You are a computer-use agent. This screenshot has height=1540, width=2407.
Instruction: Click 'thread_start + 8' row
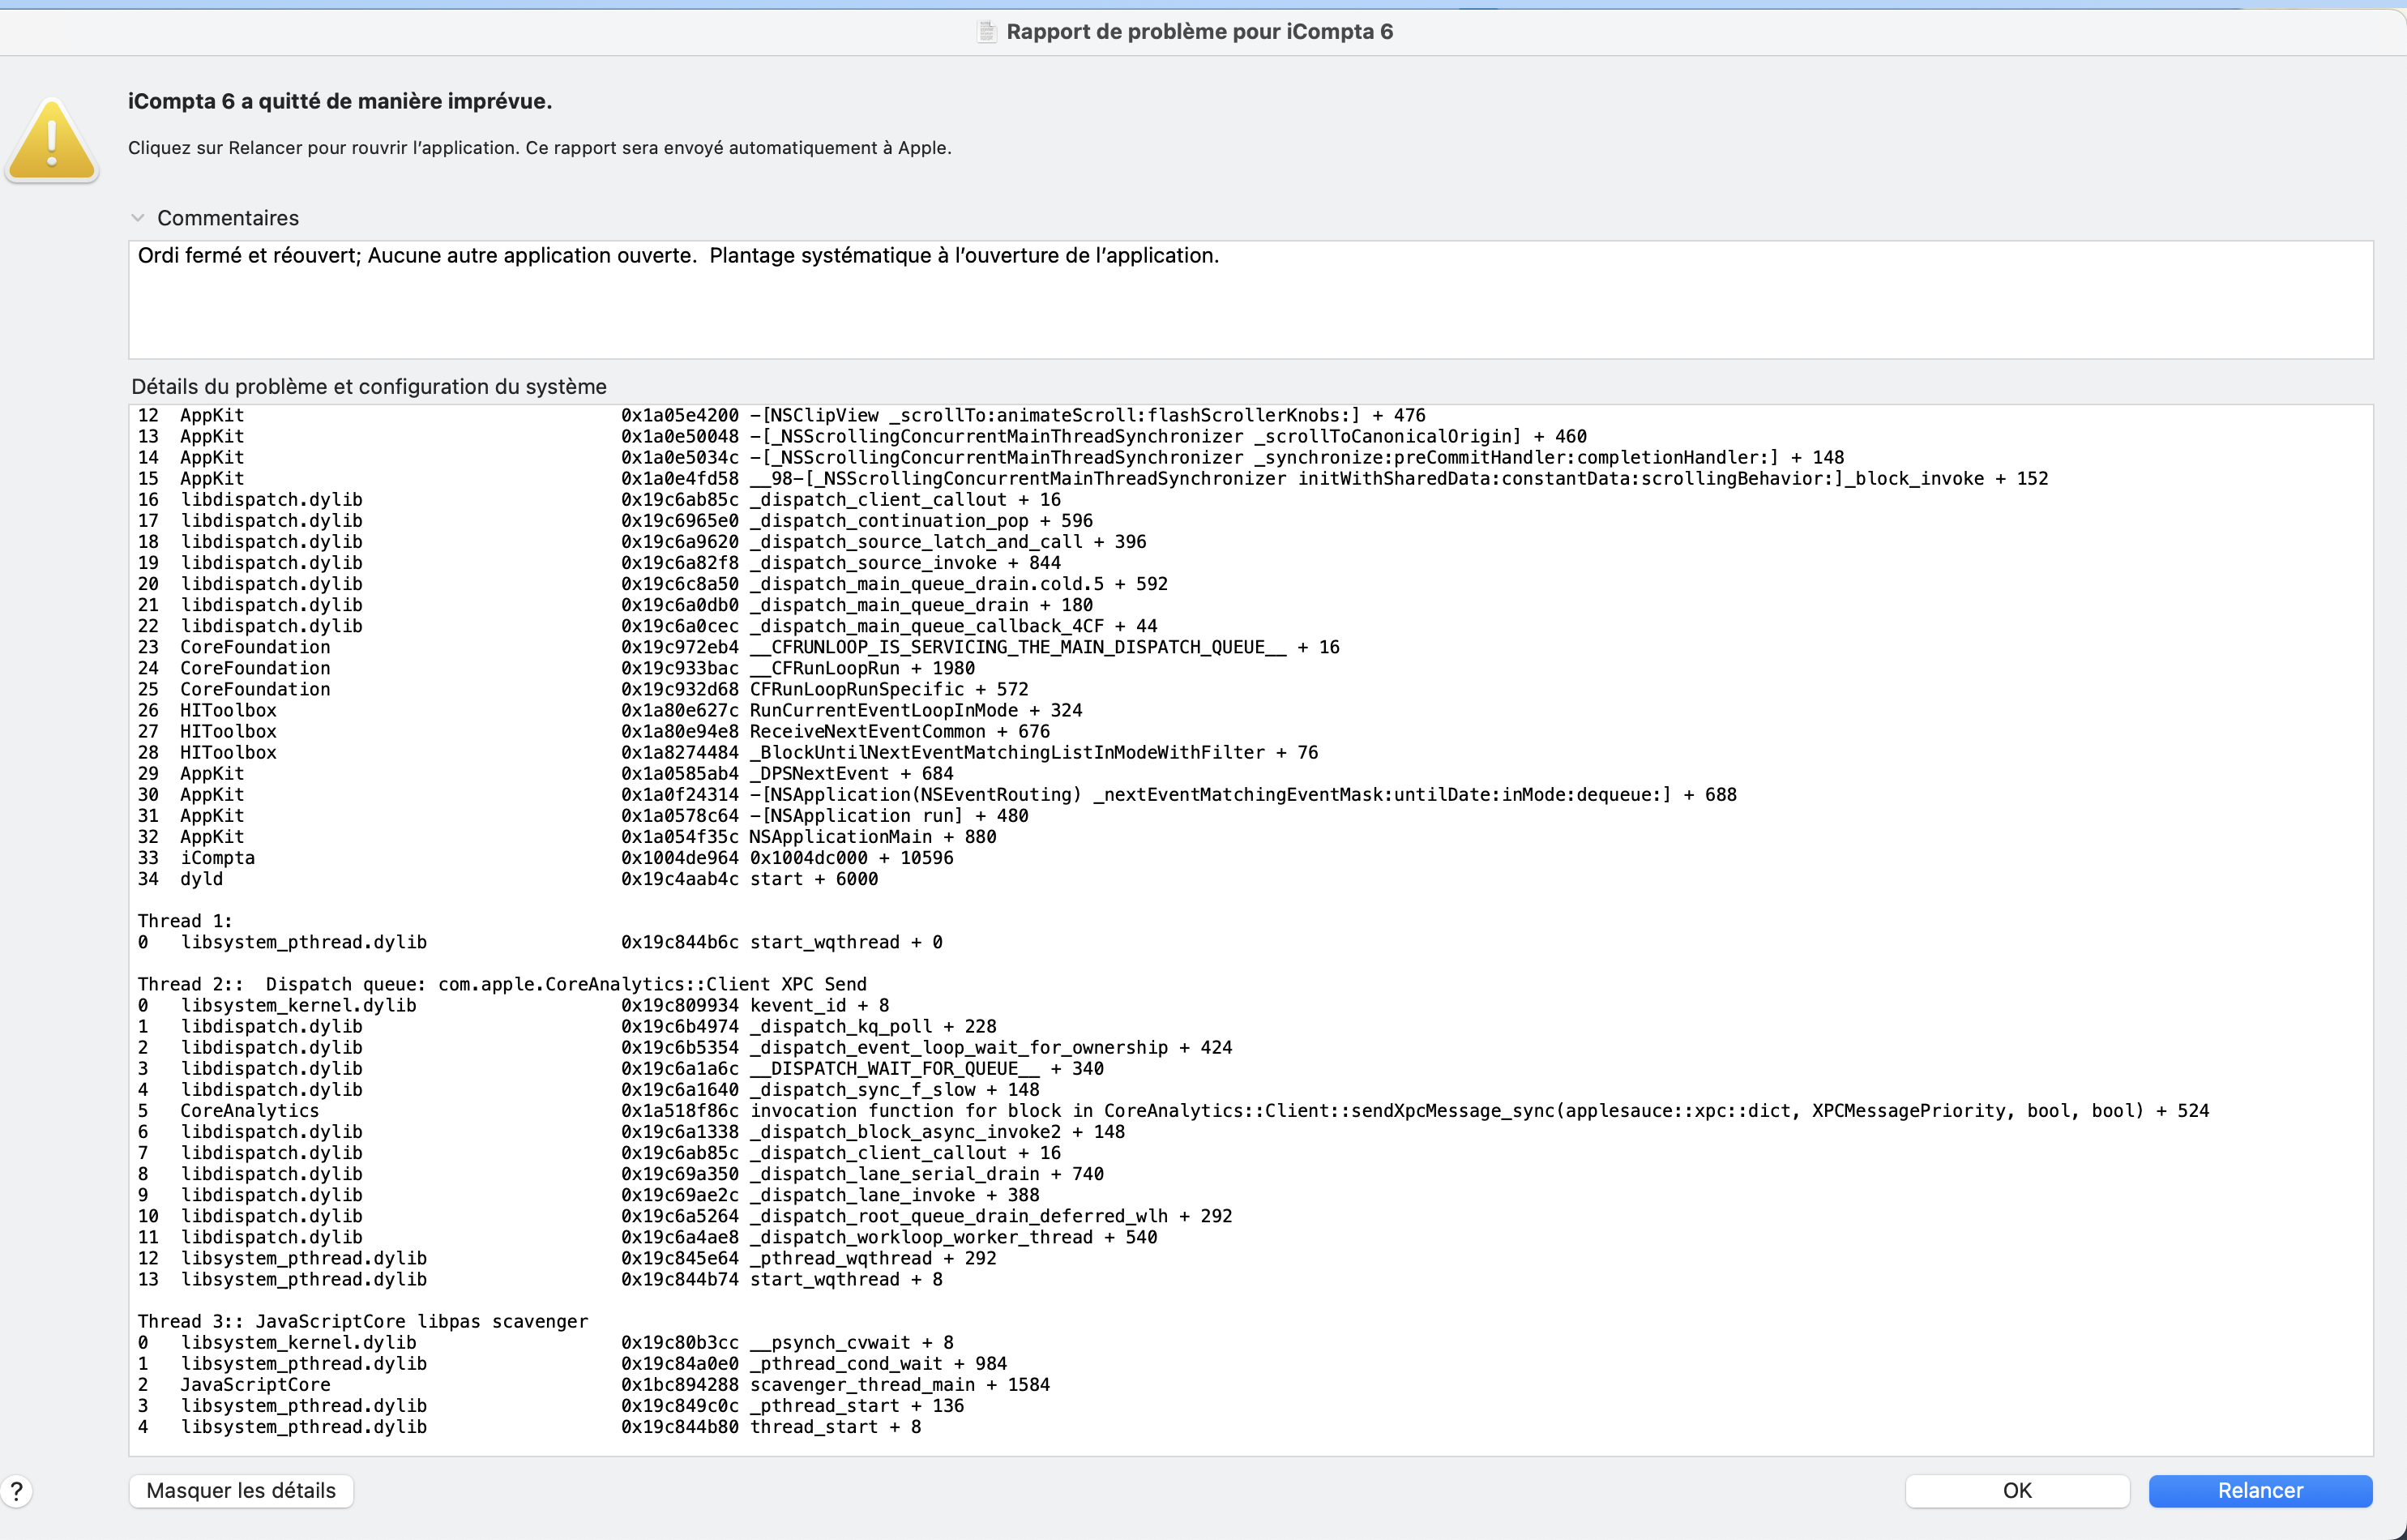pos(530,1426)
